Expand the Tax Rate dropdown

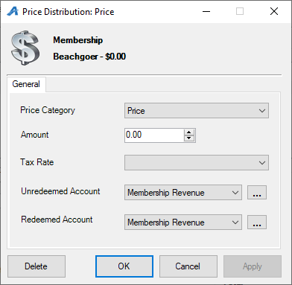(x=197, y=163)
